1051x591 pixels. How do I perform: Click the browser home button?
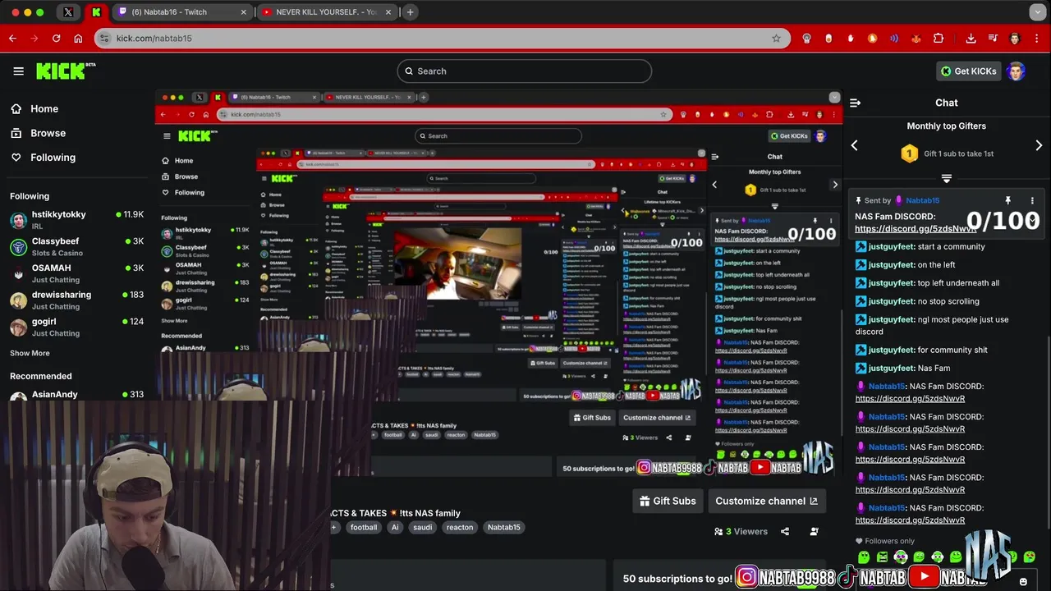pyautogui.click(x=78, y=39)
